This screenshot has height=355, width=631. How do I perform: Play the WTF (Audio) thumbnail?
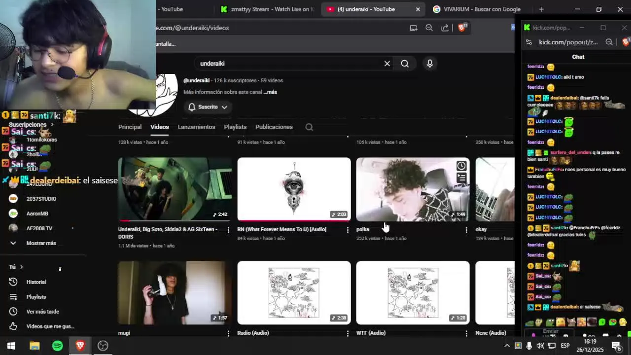click(413, 293)
